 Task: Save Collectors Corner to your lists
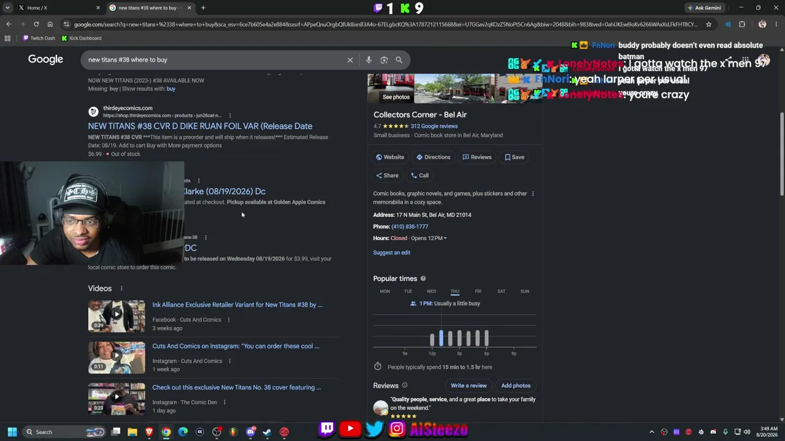coord(515,157)
